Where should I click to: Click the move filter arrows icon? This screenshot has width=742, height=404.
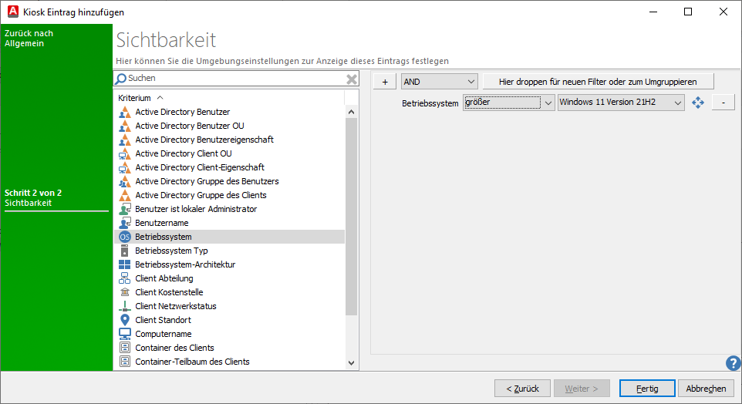698,103
